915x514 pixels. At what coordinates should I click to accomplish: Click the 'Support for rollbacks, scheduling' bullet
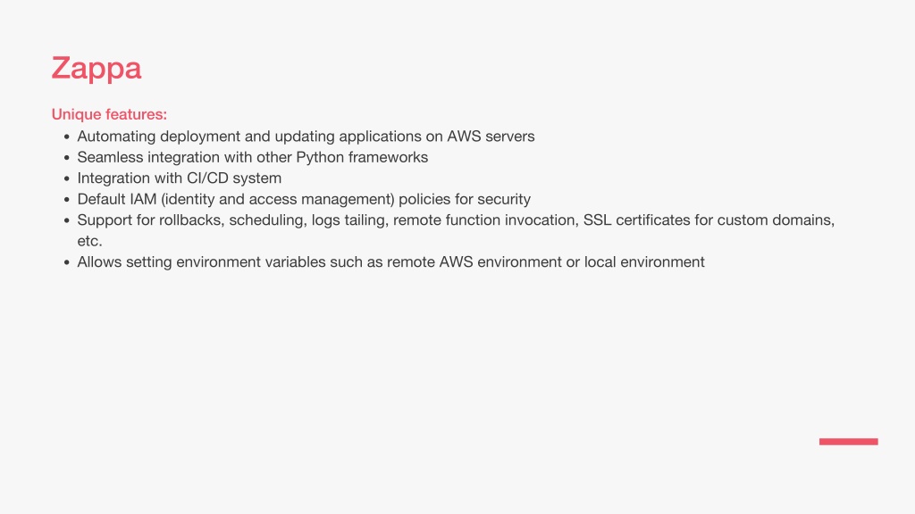coord(456,220)
